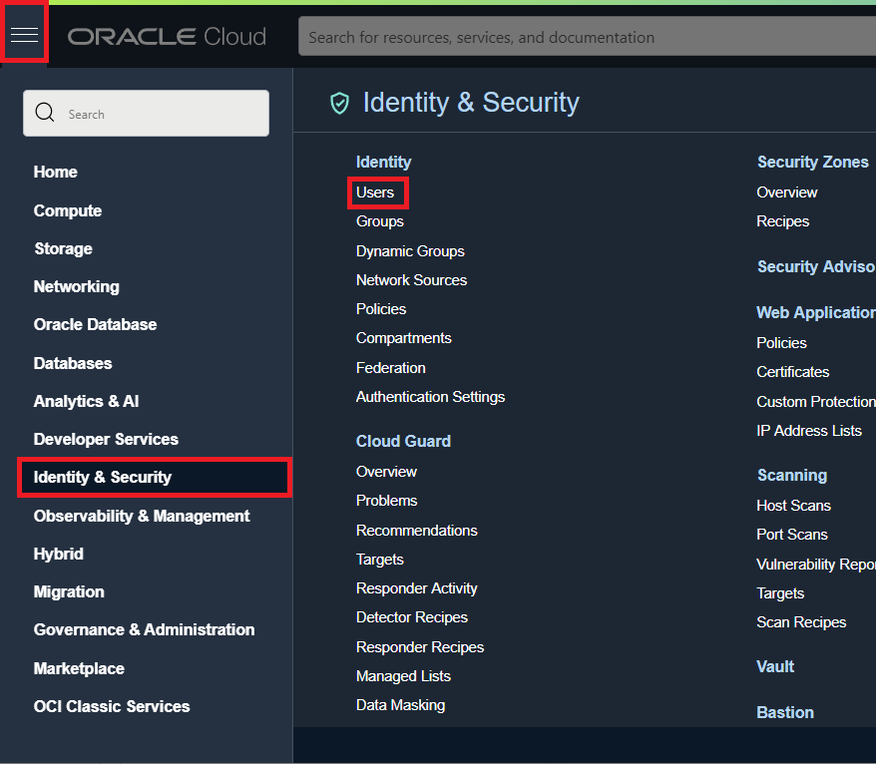This screenshot has height=764, width=876.
Task: Open Oracle Database category
Action: pos(95,325)
